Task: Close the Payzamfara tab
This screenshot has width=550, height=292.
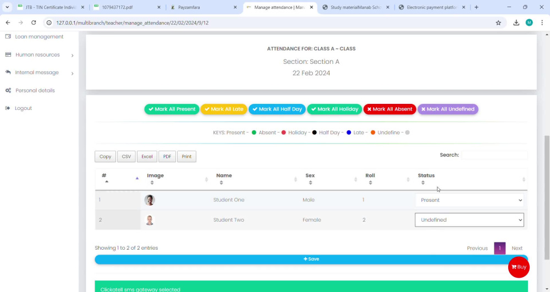Action: point(235,7)
